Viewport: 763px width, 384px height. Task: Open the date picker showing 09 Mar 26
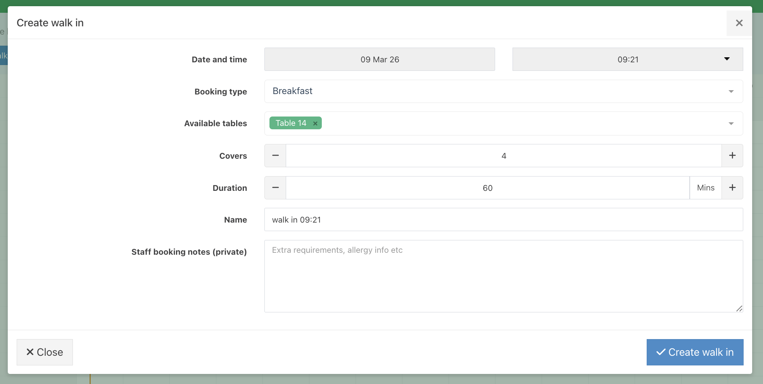coord(380,59)
